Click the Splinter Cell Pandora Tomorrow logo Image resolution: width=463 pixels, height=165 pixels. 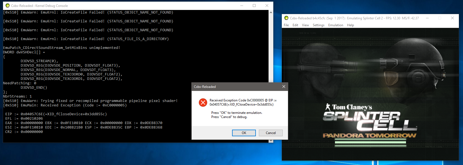click(370, 121)
